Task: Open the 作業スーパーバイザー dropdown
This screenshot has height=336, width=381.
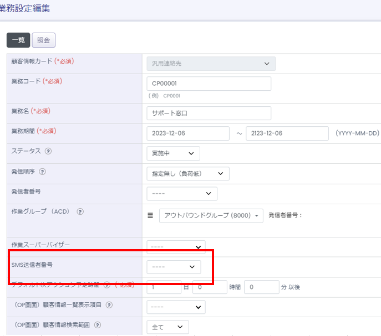Action: tap(176, 247)
